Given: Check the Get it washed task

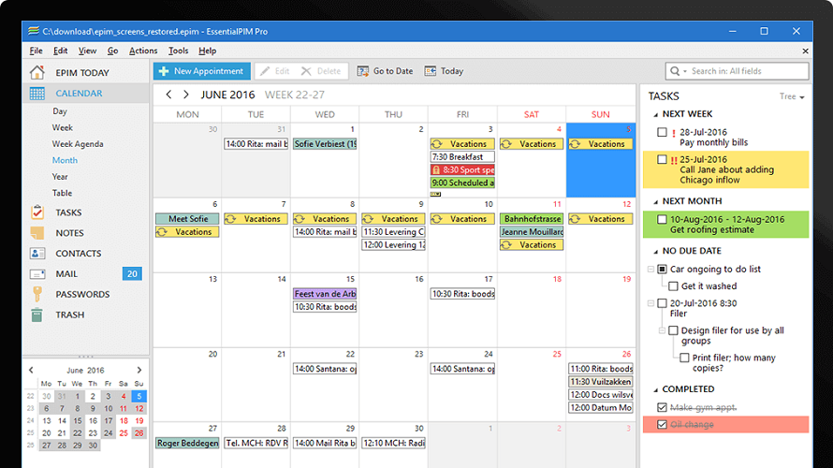Looking at the screenshot, I should point(673,286).
